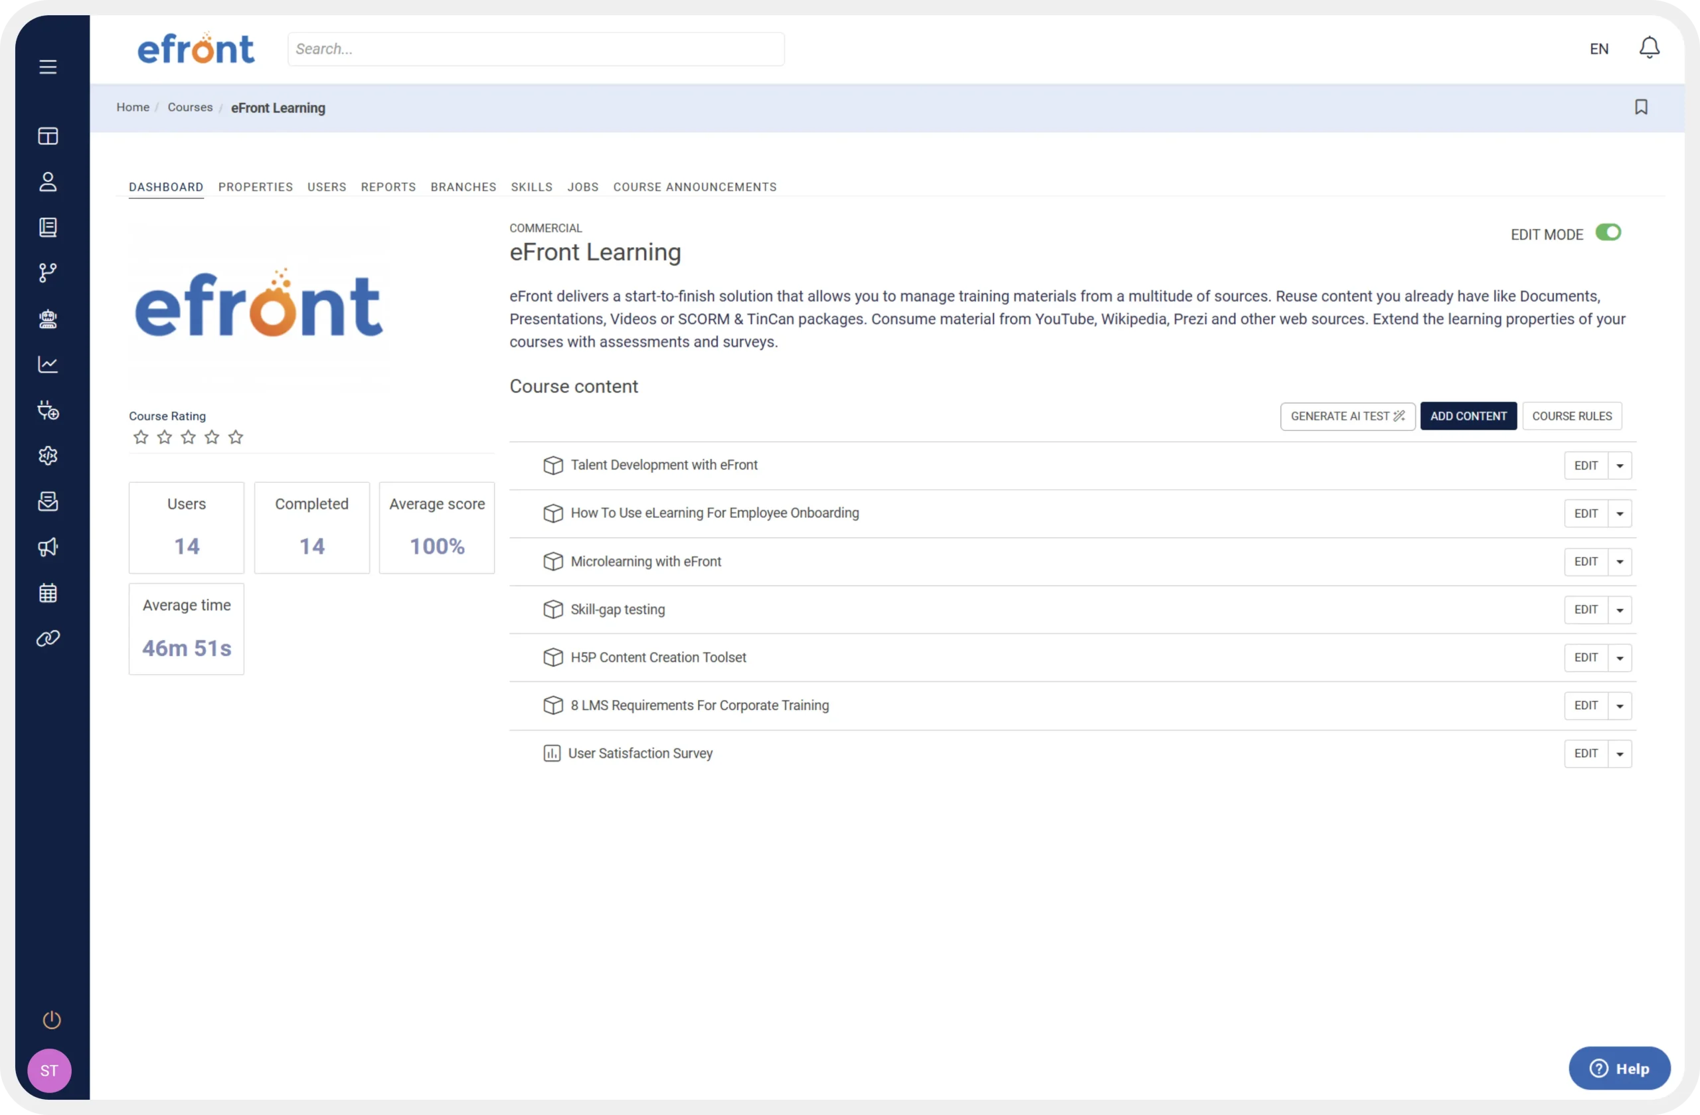
Task: Open the ST user avatar
Action: click(49, 1070)
